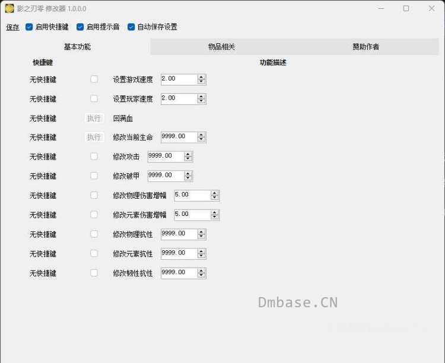Click the 设置游戏速度 value field

coord(179,79)
